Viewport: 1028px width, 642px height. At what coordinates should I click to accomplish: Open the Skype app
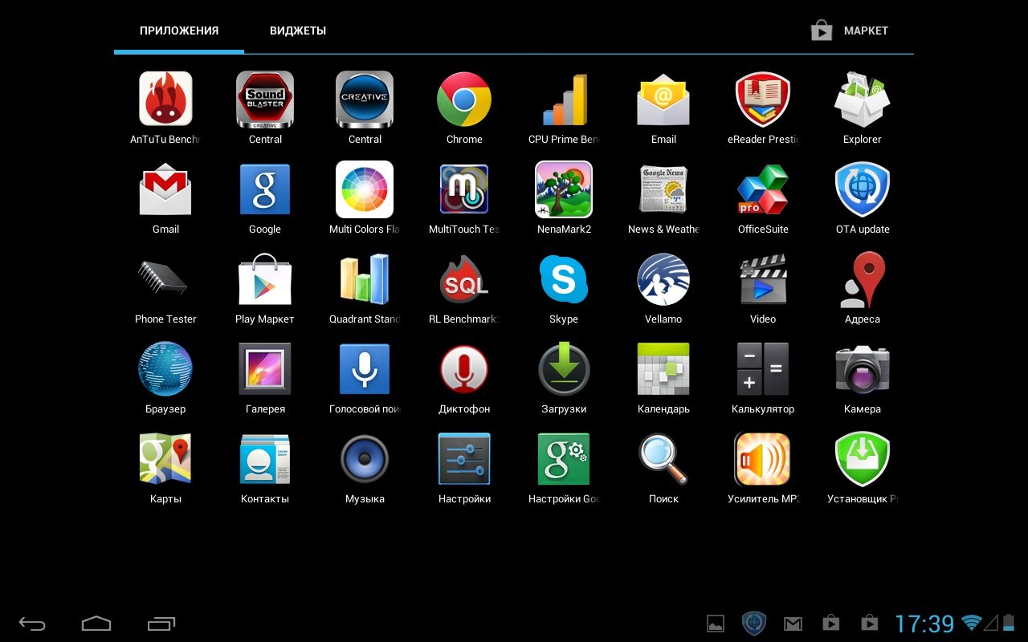coord(564,279)
